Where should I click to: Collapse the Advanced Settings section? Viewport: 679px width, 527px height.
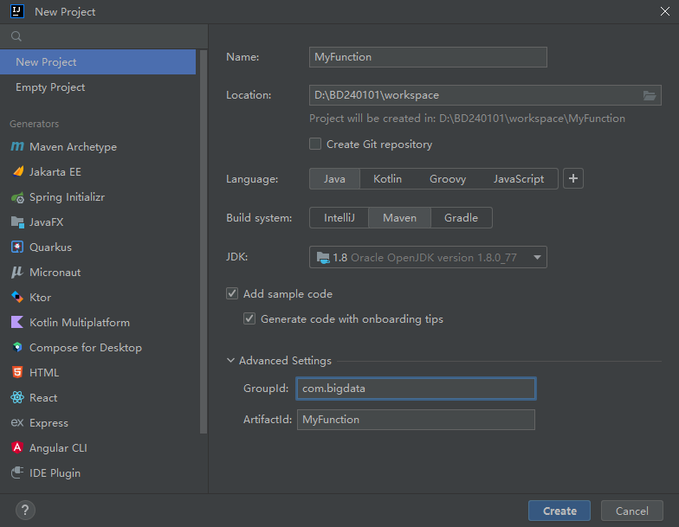point(230,360)
